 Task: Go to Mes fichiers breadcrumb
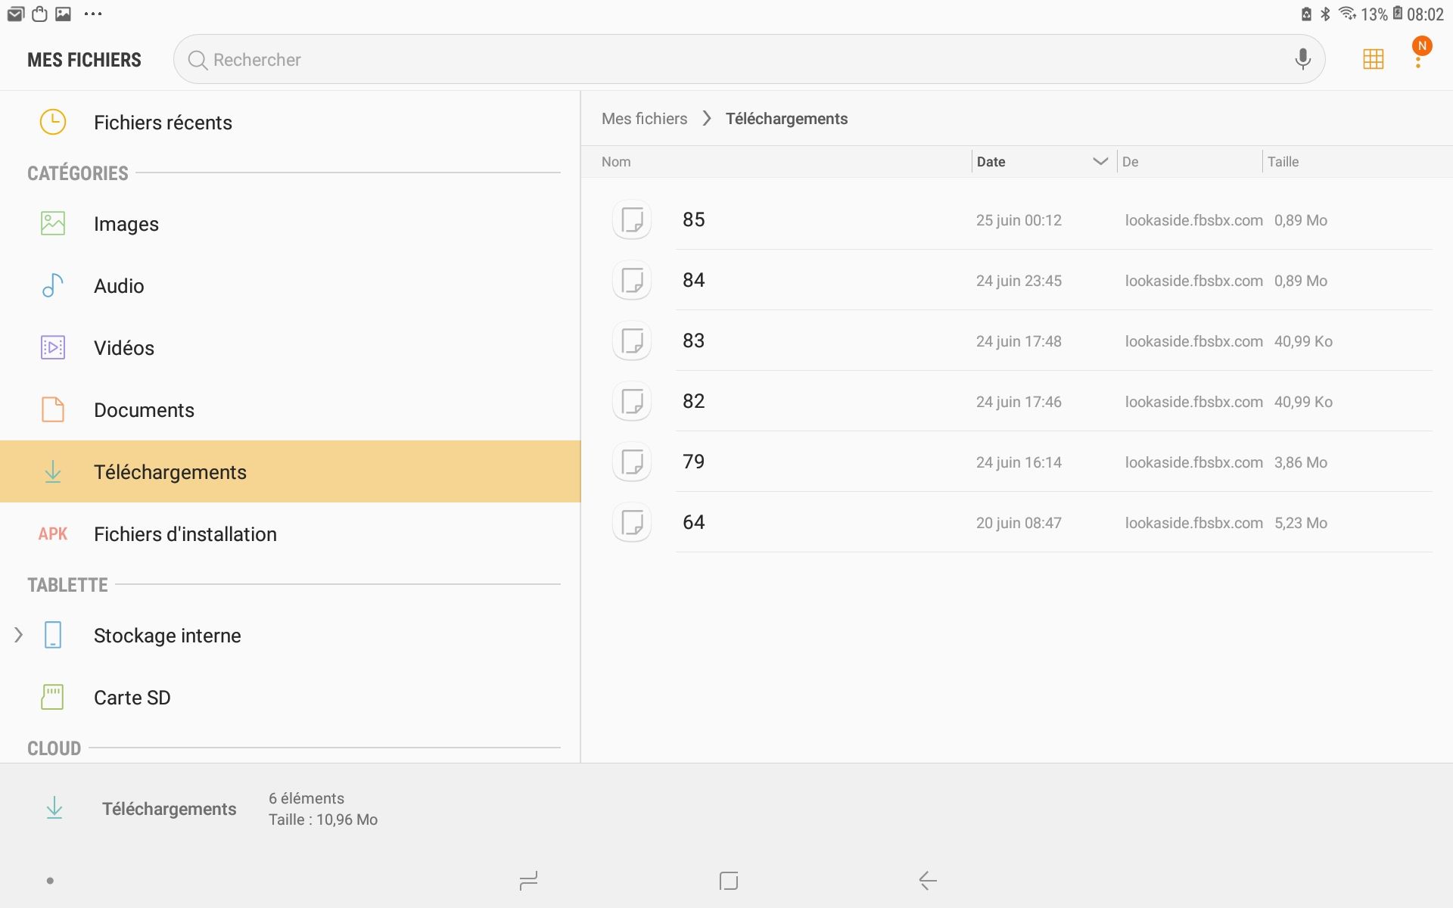[644, 119]
